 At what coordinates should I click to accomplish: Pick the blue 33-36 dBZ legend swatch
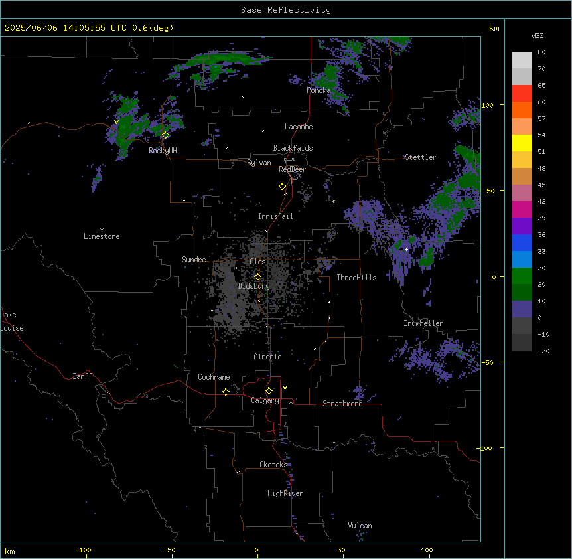522,242
